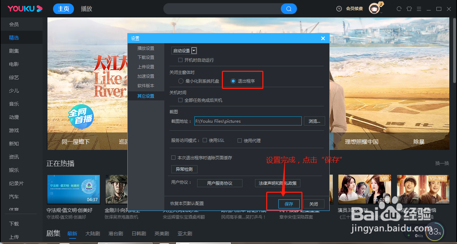Close the 设置 dialog with X

tap(323, 38)
